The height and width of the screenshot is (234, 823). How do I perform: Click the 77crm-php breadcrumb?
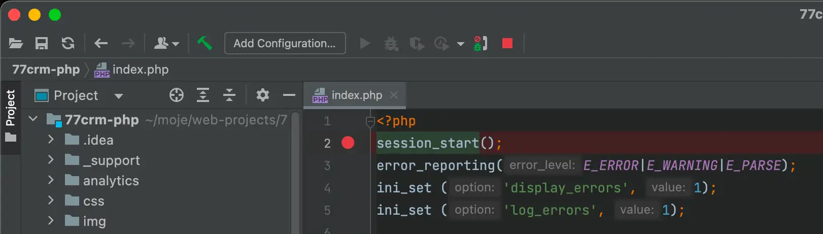(x=46, y=70)
